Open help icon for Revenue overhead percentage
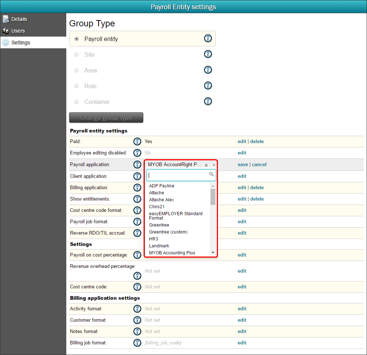Viewport: 367px width, 355px height. [137, 276]
